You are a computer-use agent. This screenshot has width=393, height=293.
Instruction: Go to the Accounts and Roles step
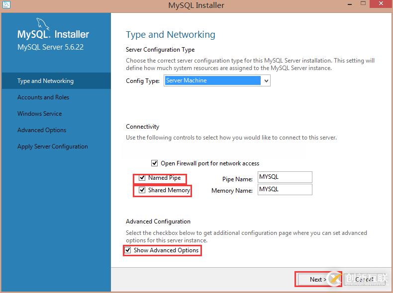pyautogui.click(x=43, y=97)
